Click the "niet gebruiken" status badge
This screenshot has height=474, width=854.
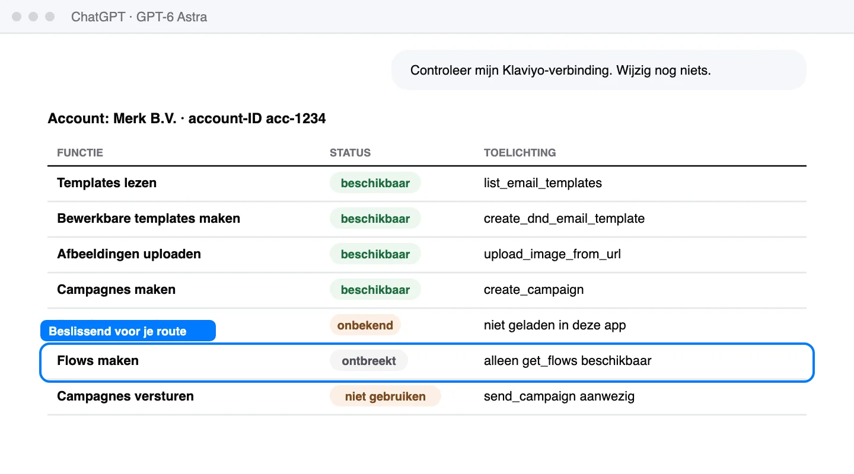click(385, 396)
